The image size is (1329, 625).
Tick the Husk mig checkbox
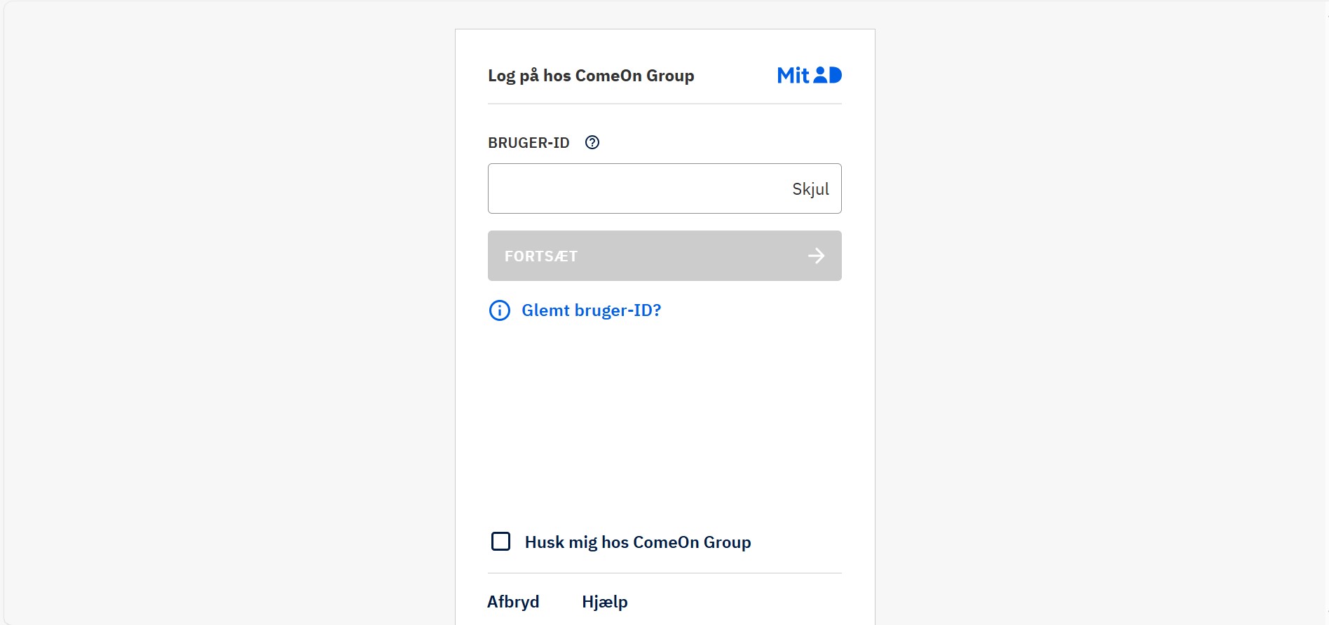pos(500,542)
